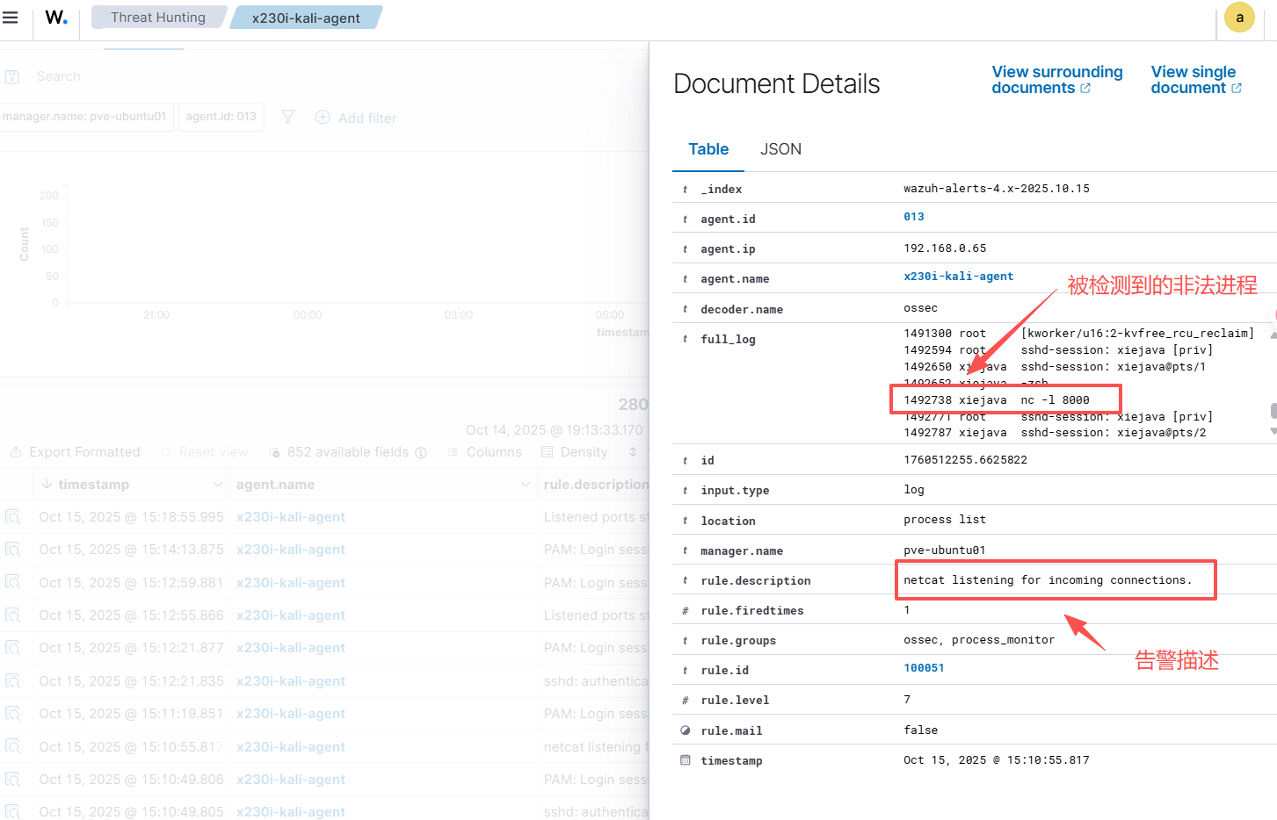Screen dimensions: 1277x820
Task: Click rule.id 100051 link
Action: 924,668
